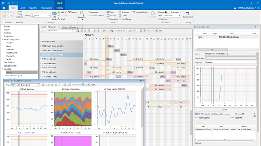Click Charts window previous arrow icon

(48, 85)
